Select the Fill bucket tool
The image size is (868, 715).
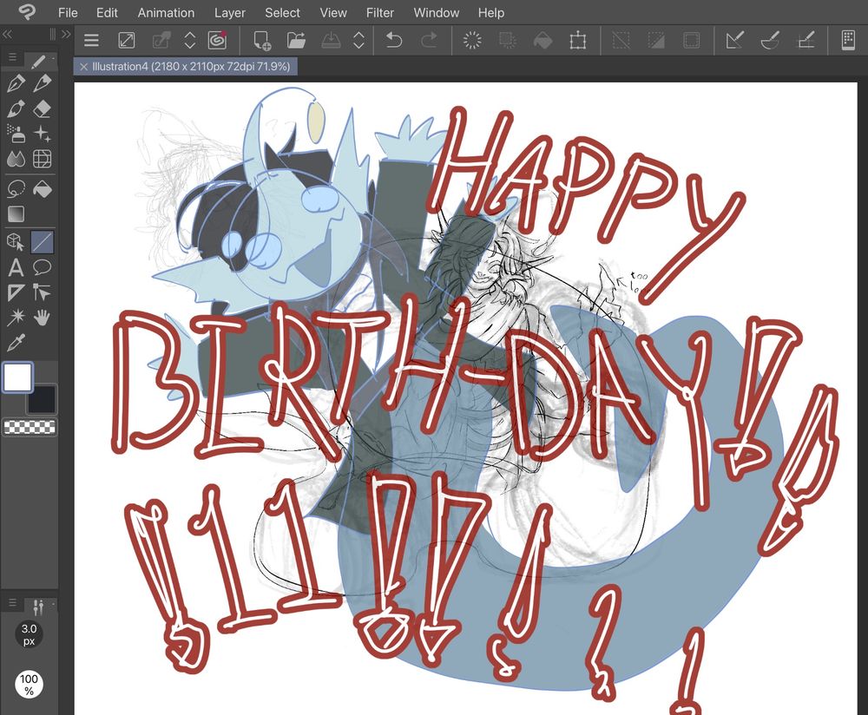click(42, 188)
